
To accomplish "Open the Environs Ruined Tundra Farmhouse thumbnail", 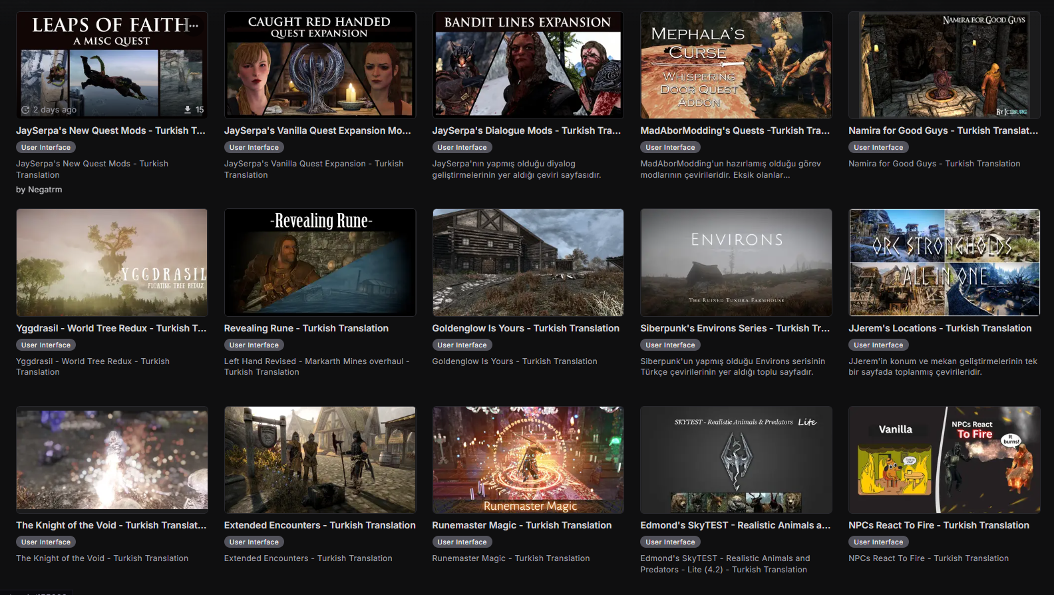I will tap(736, 262).
